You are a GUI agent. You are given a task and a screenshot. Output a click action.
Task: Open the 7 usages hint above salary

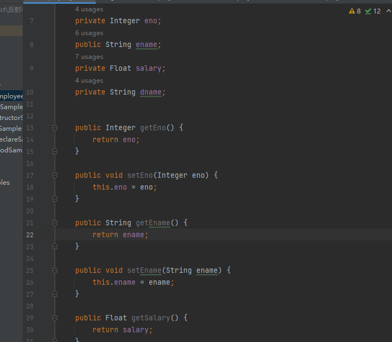89,57
